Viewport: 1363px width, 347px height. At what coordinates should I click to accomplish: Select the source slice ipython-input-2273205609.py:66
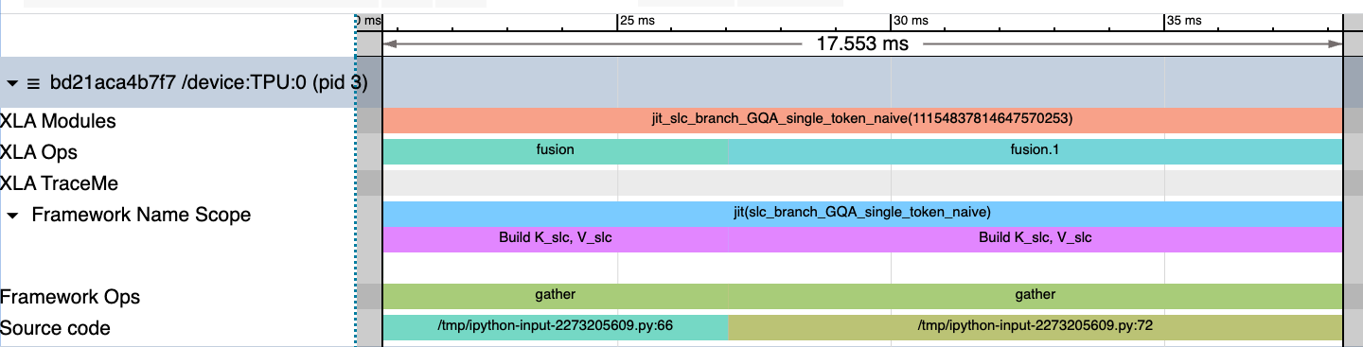[x=556, y=327]
